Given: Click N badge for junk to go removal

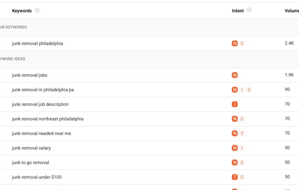Looking at the screenshot, I should click(x=235, y=162).
